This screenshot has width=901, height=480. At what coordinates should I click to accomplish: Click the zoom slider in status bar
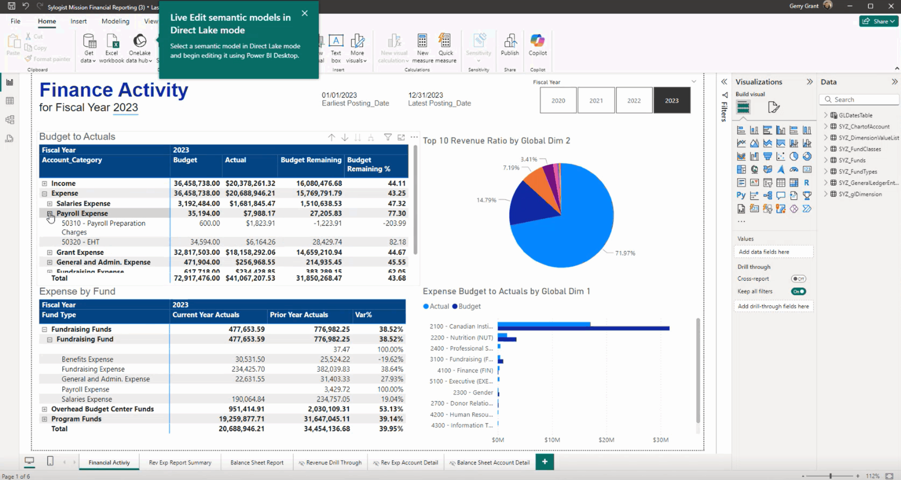click(830, 476)
